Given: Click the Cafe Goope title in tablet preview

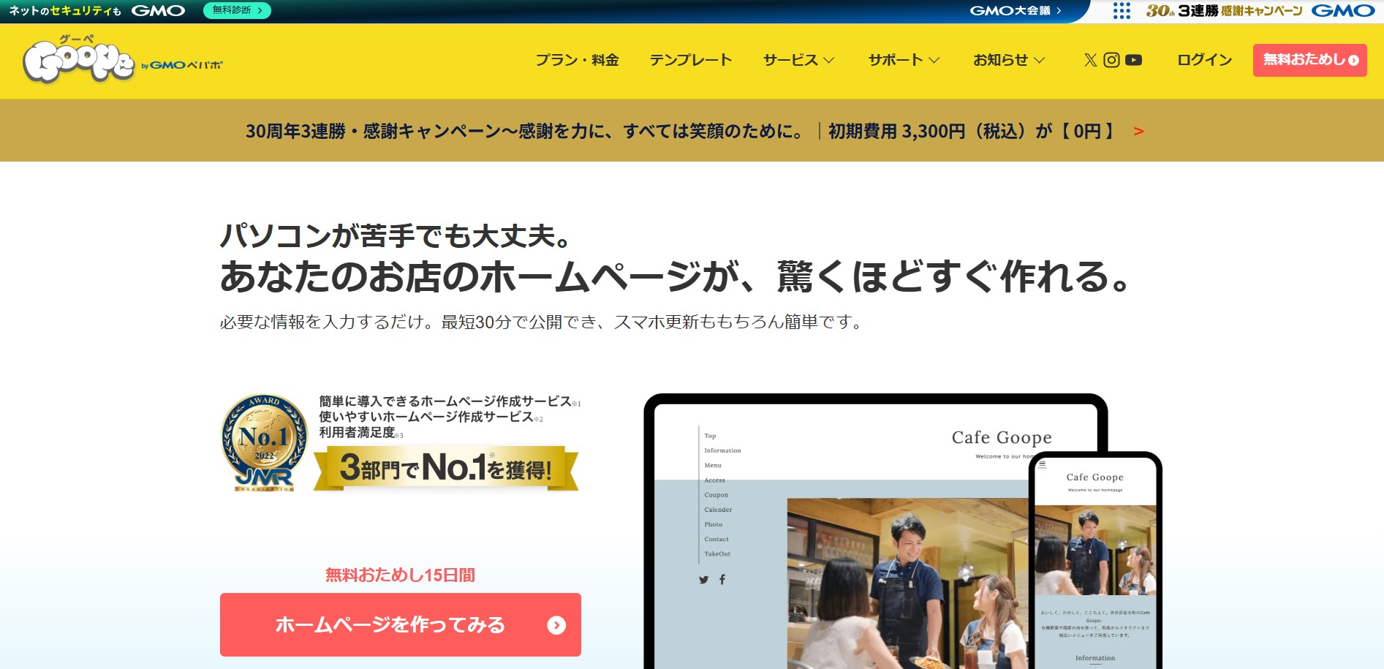Looking at the screenshot, I should [x=1002, y=438].
